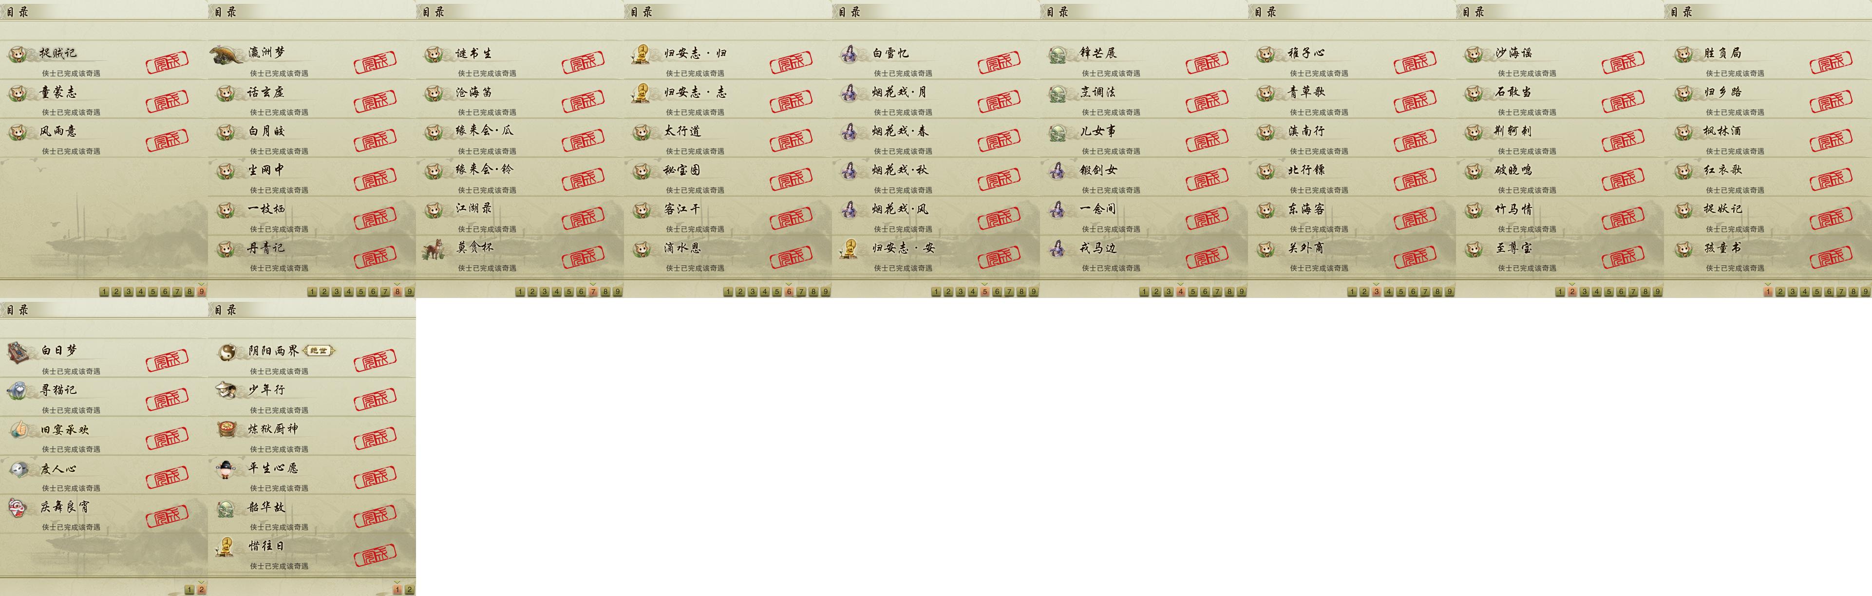Select the golden Buddha icon beside 惜往日
This screenshot has height=596, width=1872.
tap(227, 546)
